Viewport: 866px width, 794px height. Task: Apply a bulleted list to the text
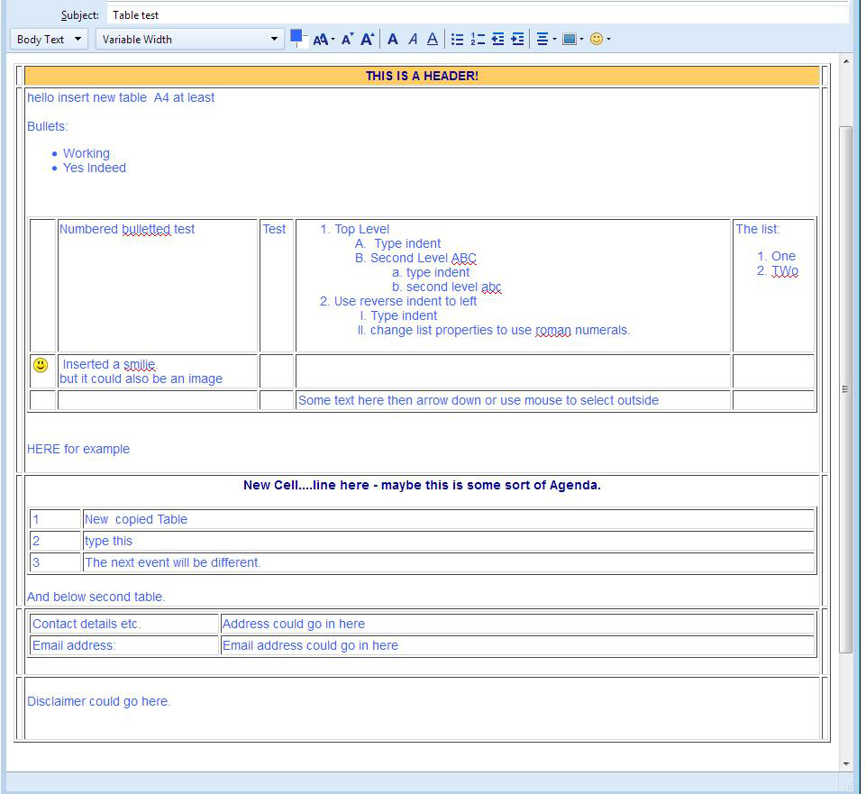click(458, 39)
